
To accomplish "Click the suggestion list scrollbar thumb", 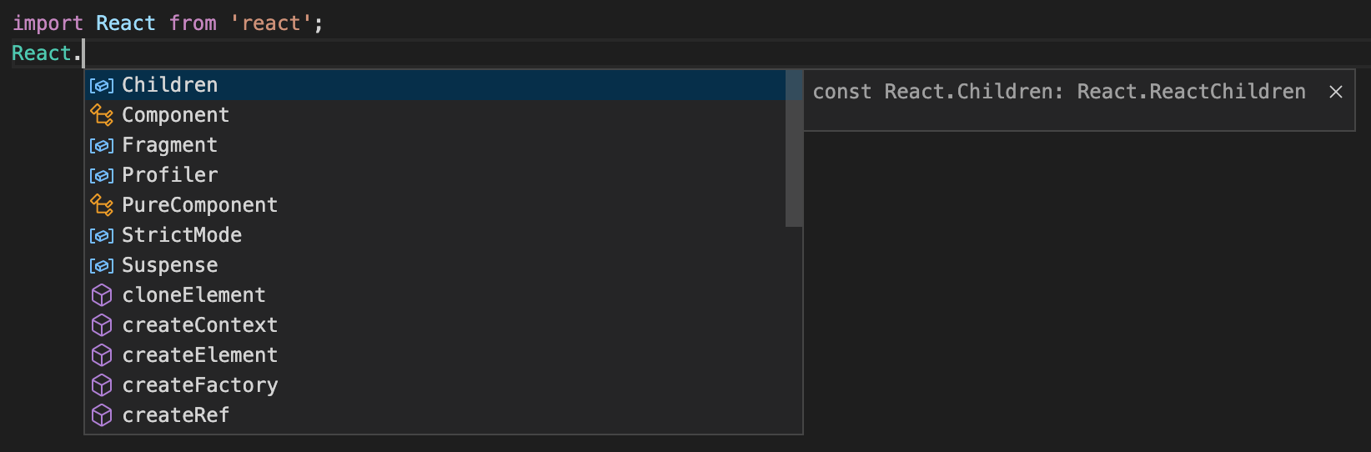I will (x=794, y=148).
